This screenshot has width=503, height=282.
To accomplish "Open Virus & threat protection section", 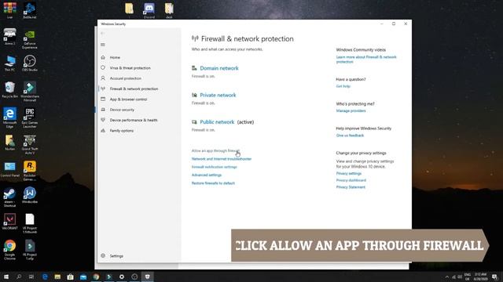I will pyautogui.click(x=130, y=68).
